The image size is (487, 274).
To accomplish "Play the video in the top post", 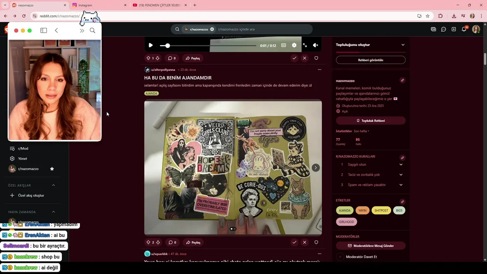I will click(151, 45).
